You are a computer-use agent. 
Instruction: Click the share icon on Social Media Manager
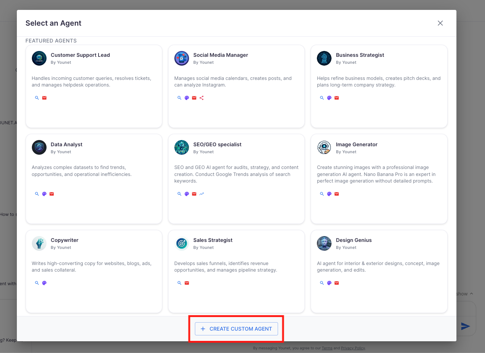tap(201, 98)
